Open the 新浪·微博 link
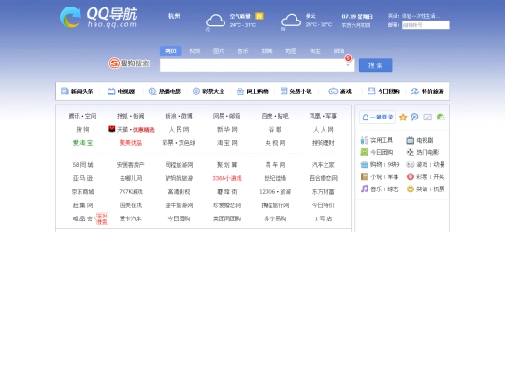 coord(179,116)
